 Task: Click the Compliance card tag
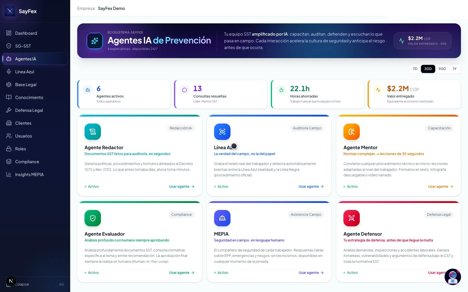tap(181, 215)
